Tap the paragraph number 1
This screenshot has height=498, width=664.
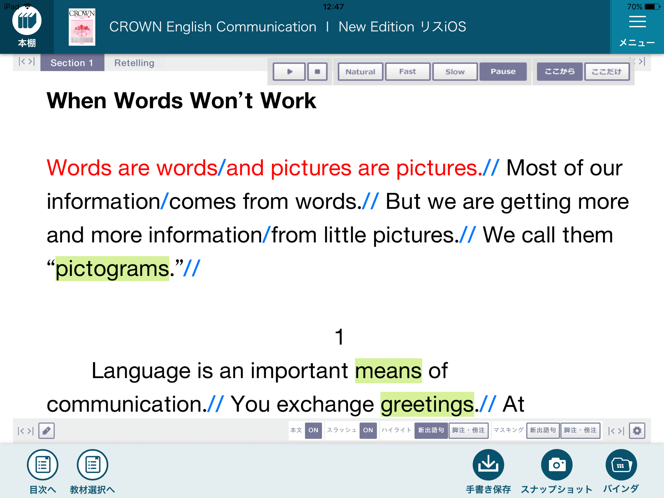click(339, 337)
